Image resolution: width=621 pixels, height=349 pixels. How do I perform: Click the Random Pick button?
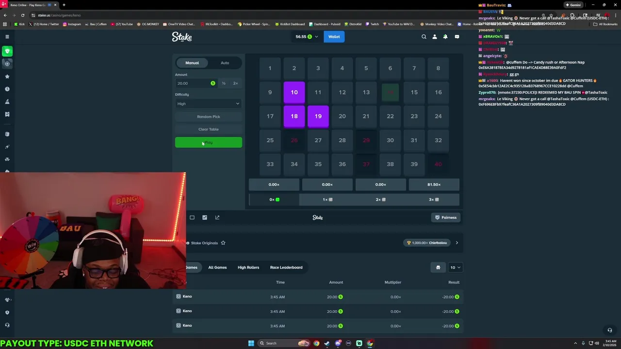click(209, 117)
